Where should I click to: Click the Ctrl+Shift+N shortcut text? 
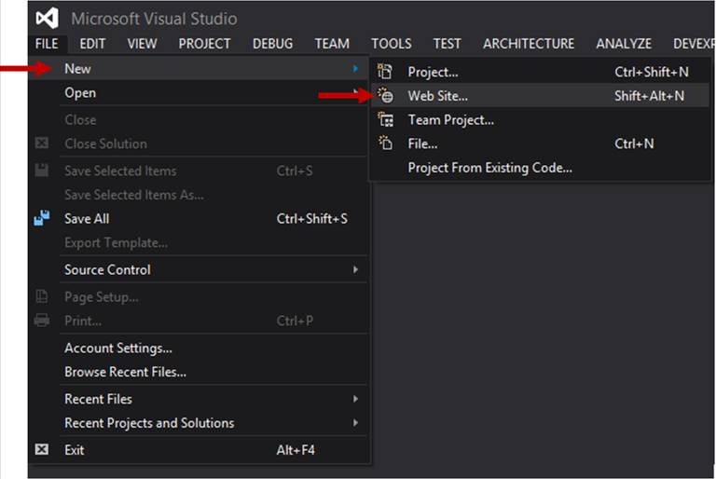click(652, 72)
